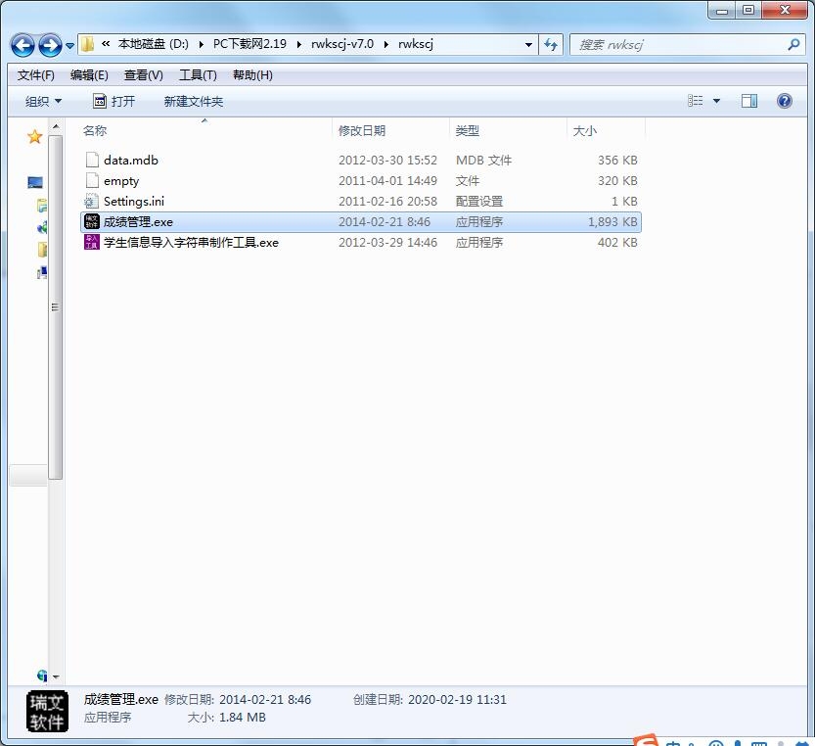Click the Back navigation arrow

[23, 45]
